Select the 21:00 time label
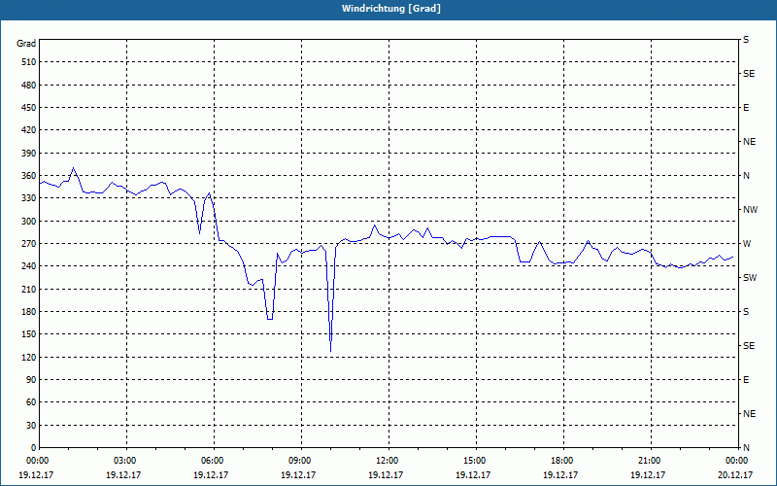 point(649,461)
